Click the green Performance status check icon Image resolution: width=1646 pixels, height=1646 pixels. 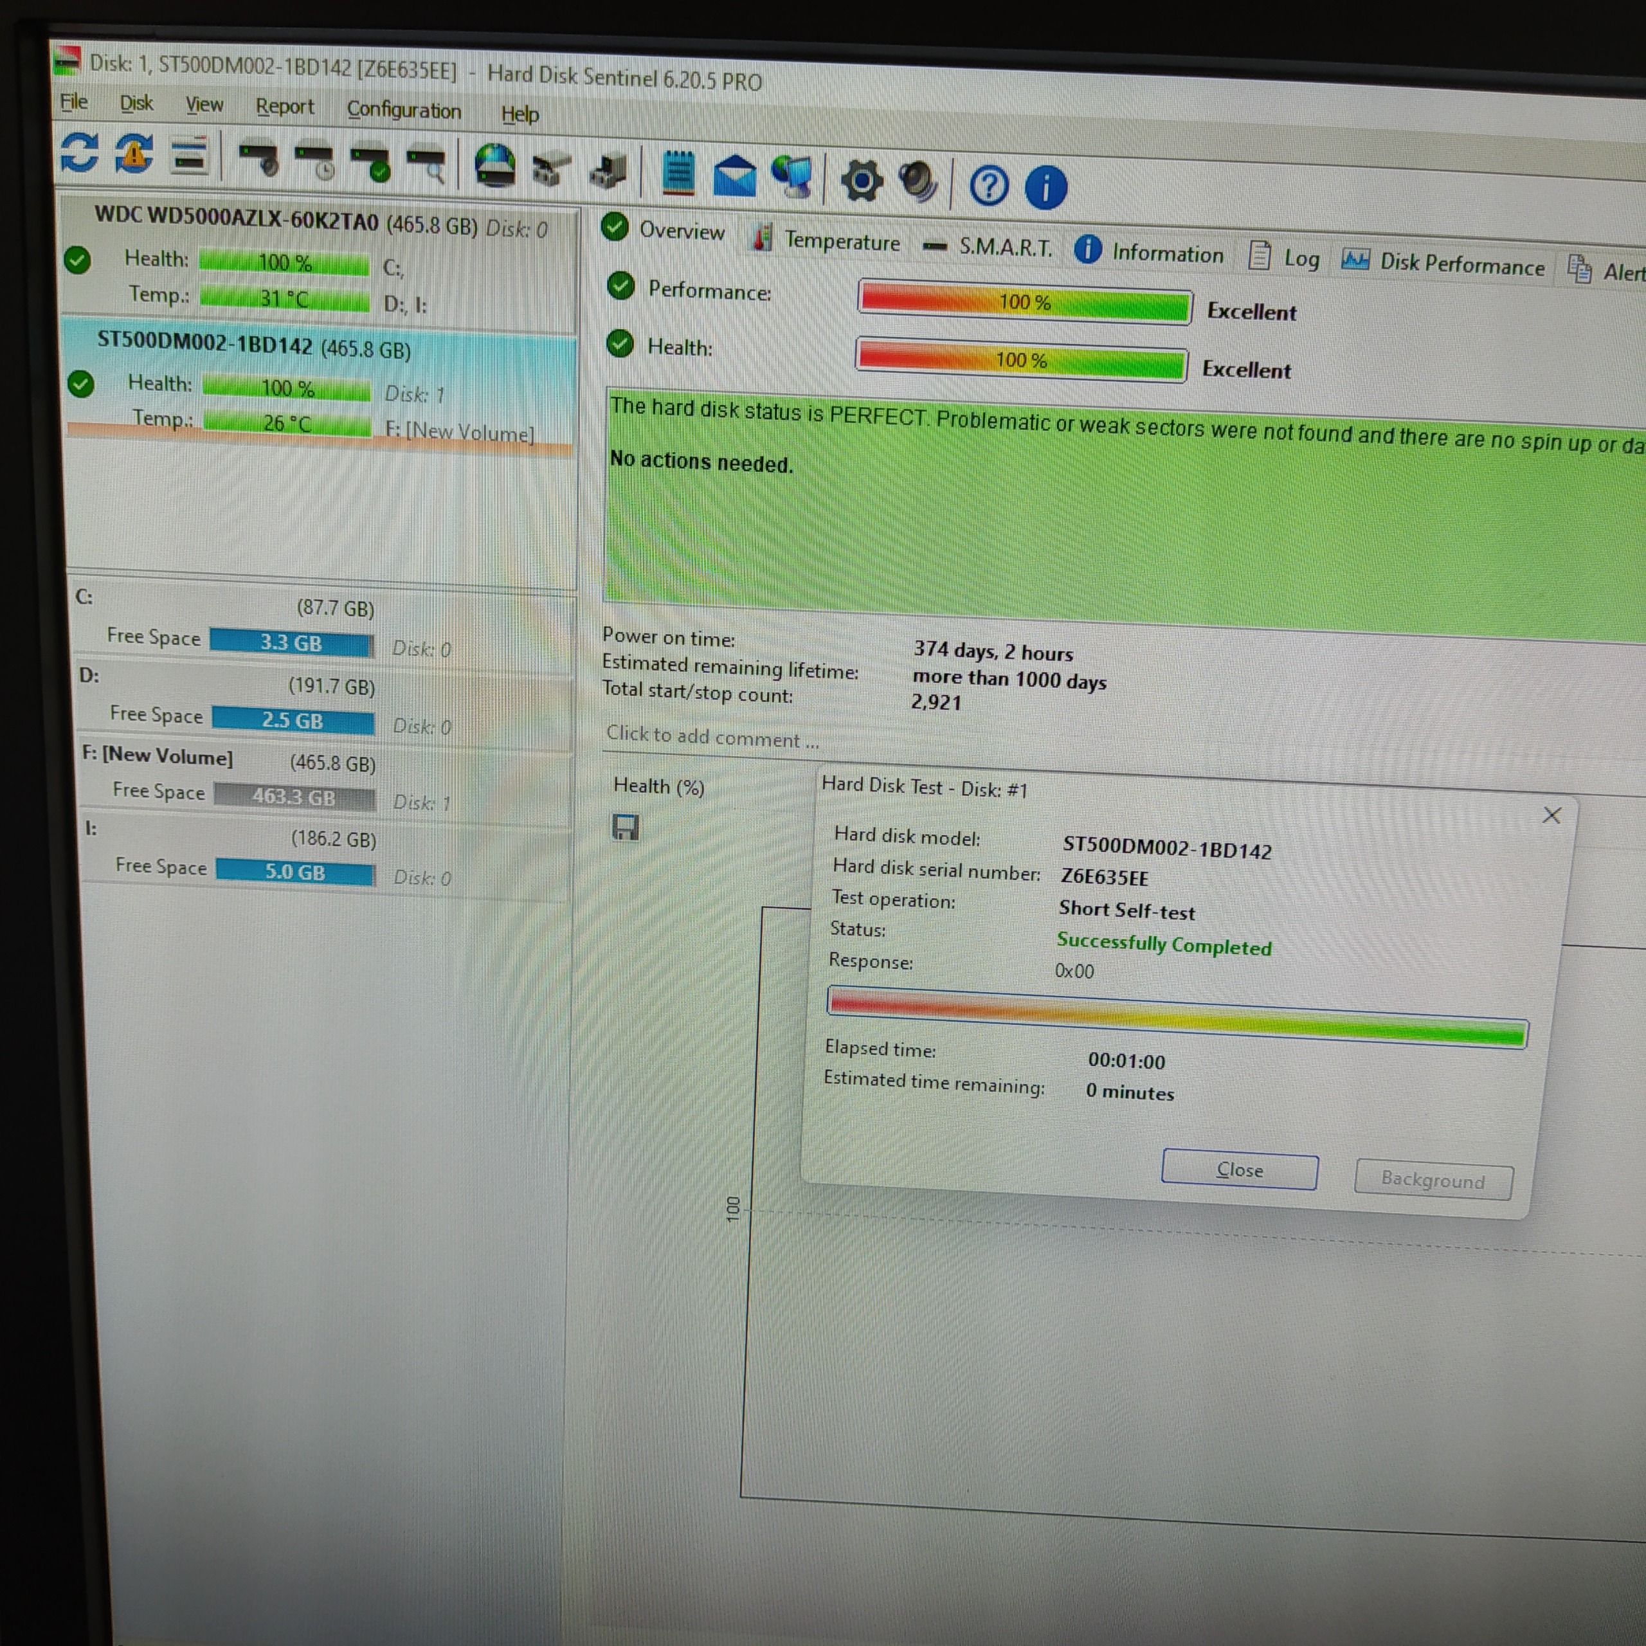tap(621, 286)
